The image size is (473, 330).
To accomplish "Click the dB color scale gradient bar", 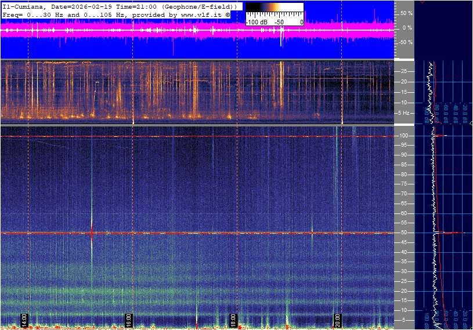I will tap(274, 10).
